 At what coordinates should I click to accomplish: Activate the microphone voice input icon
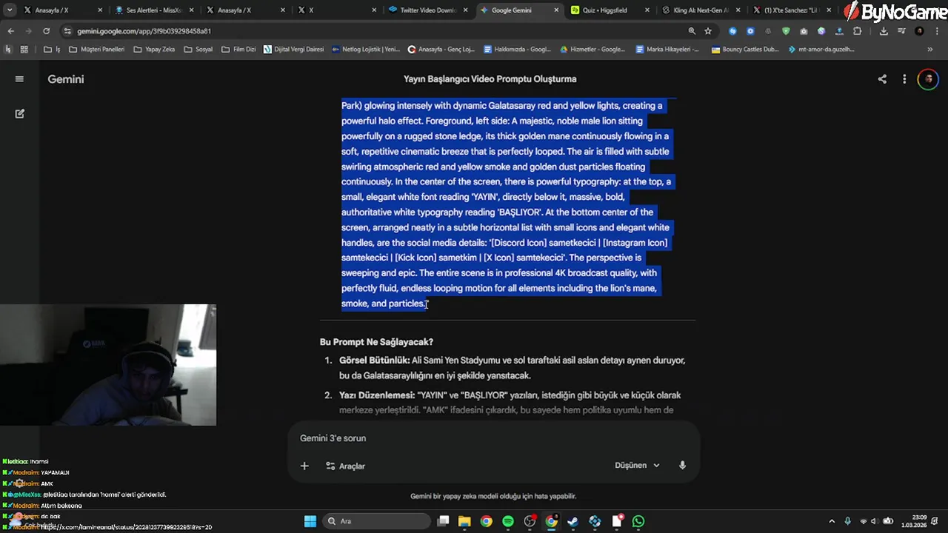pos(682,466)
